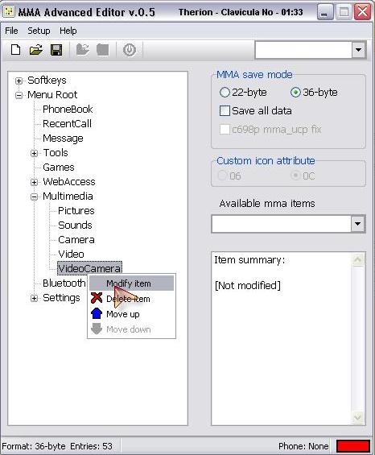The width and height of the screenshot is (375, 455).
Task: Click the Format: 36-byte status text
Action: (34, 446)
